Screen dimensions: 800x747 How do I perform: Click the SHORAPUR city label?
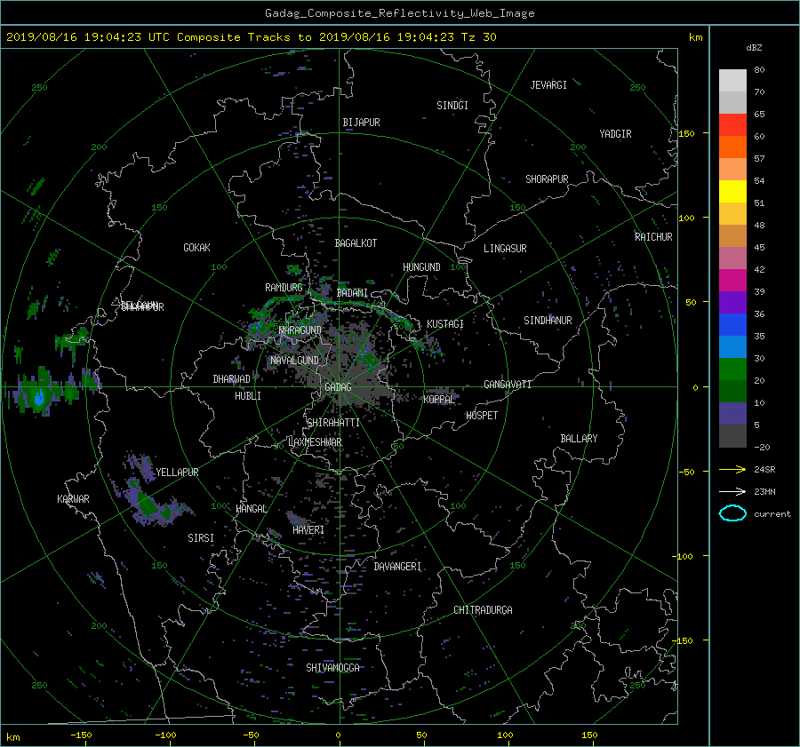pos(547,179)
